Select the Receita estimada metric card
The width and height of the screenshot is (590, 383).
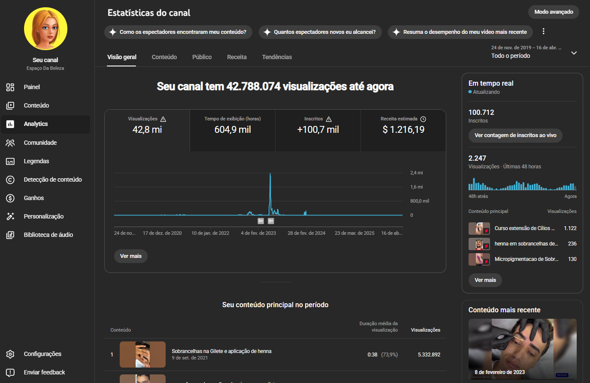click(x=403, y=130)
